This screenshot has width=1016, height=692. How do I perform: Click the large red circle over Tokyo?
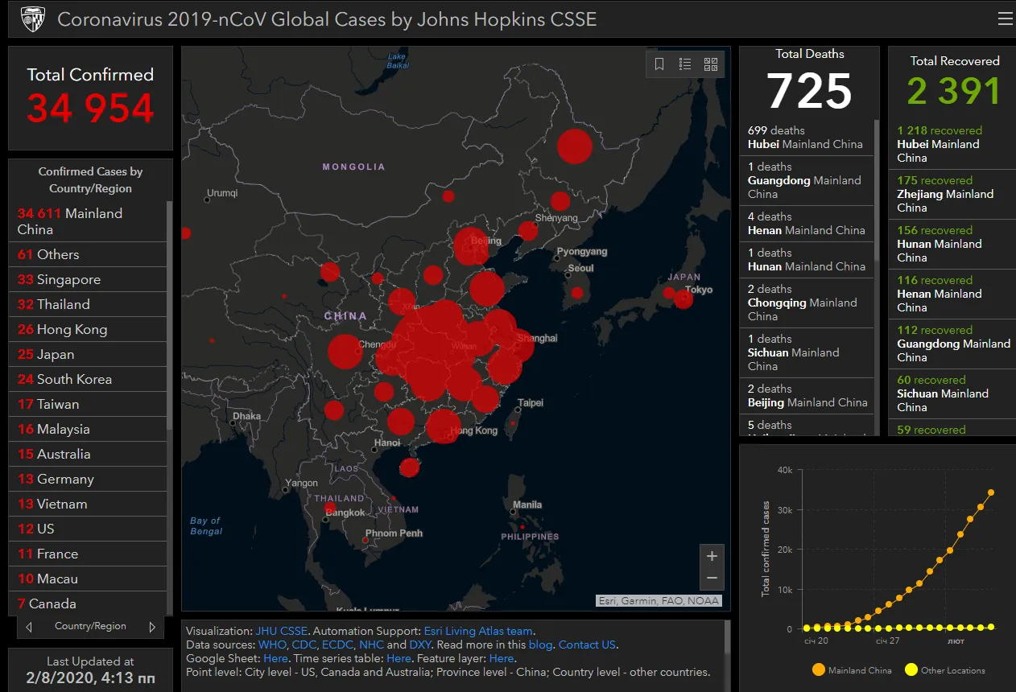(x=684, y=299)
